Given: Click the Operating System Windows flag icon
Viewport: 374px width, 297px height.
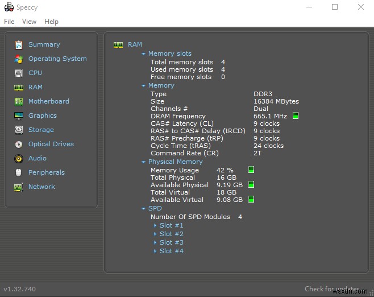Looking at the screenshot, I should [x=19, y=59].
